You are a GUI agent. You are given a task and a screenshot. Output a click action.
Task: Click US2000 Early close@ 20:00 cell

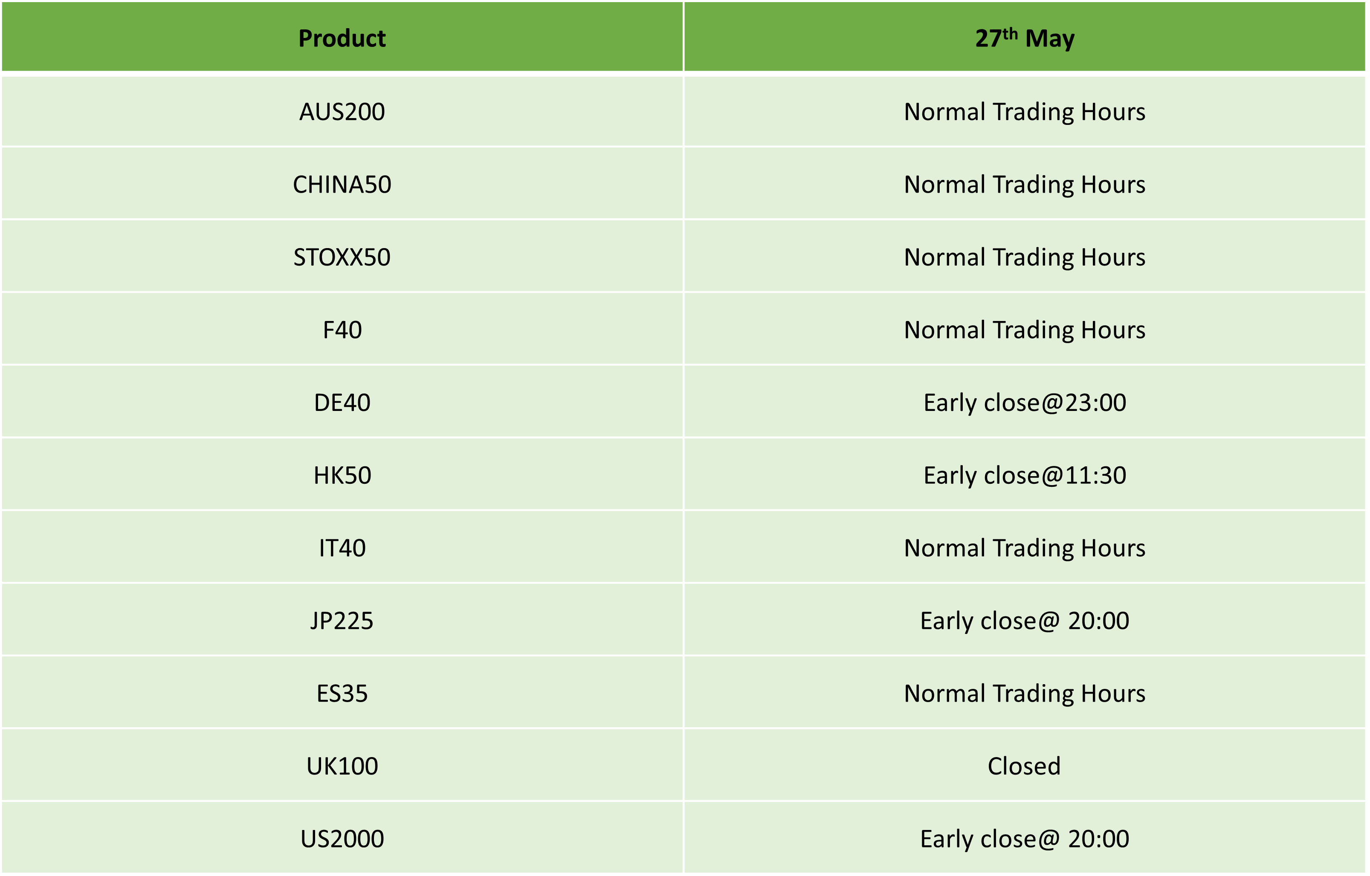pos(1025,838)
